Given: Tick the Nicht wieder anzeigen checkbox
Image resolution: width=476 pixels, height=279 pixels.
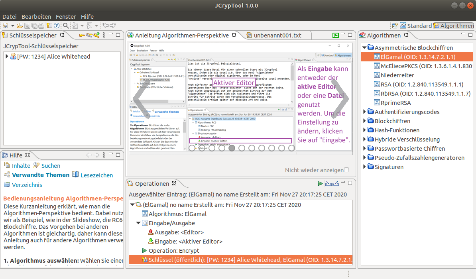Looking at the screenshot, I should click(346, 170).
